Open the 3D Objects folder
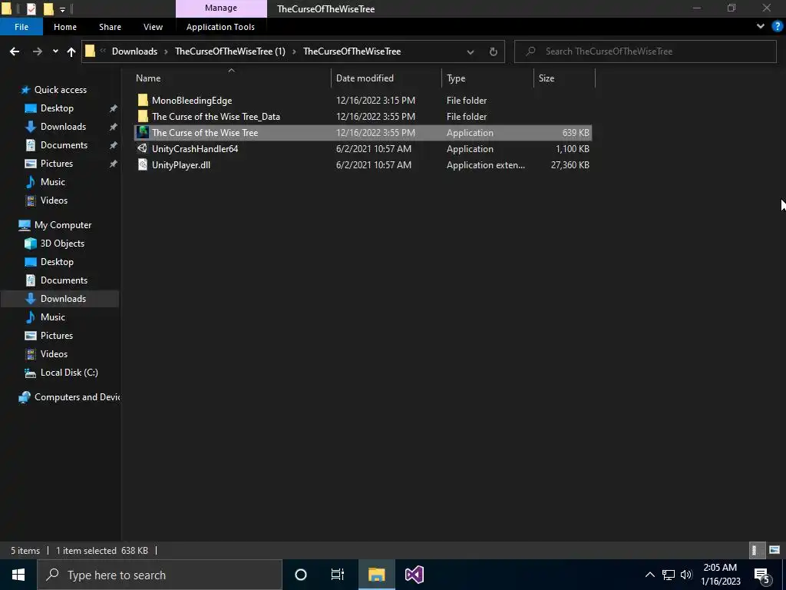The height and width of the screenshot is (590, 786). pos(62,244)
